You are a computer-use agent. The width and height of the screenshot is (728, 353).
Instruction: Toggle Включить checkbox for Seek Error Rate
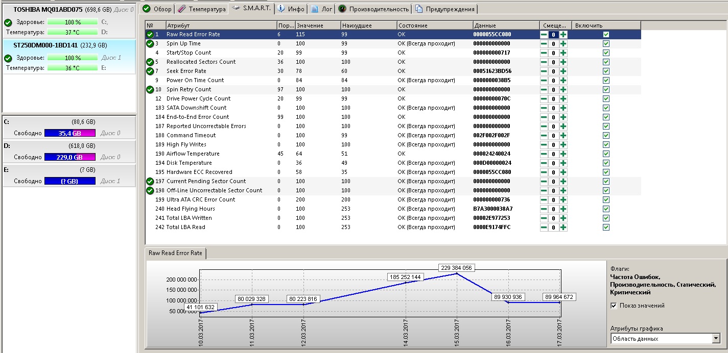(606, 71)
